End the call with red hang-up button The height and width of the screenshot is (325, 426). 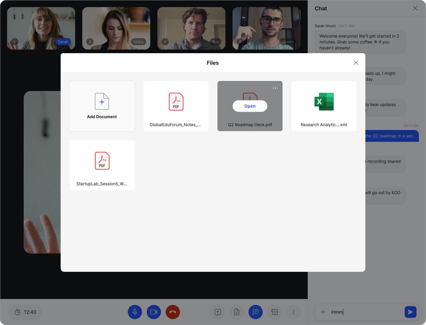click(173, 312)
